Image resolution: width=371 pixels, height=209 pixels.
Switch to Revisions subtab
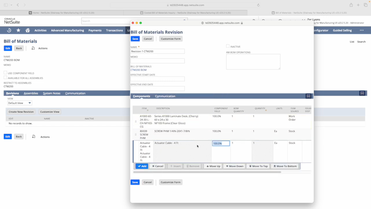[x=12, y=94]
